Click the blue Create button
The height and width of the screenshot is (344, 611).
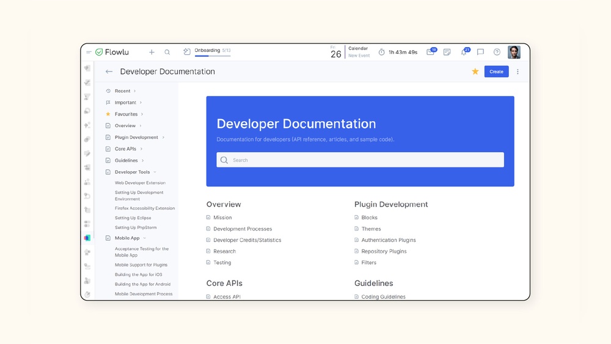[x=496, y=71]
